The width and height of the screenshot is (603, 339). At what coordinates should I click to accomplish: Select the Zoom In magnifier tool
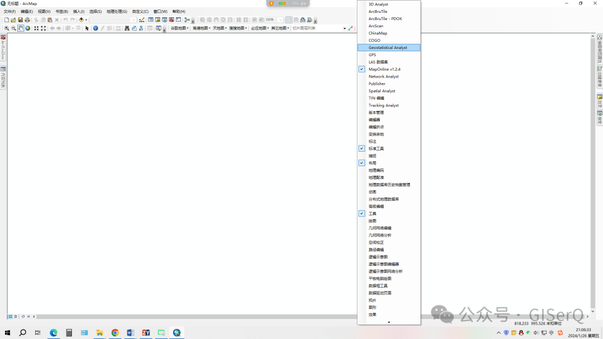click(x=6, y=28)
